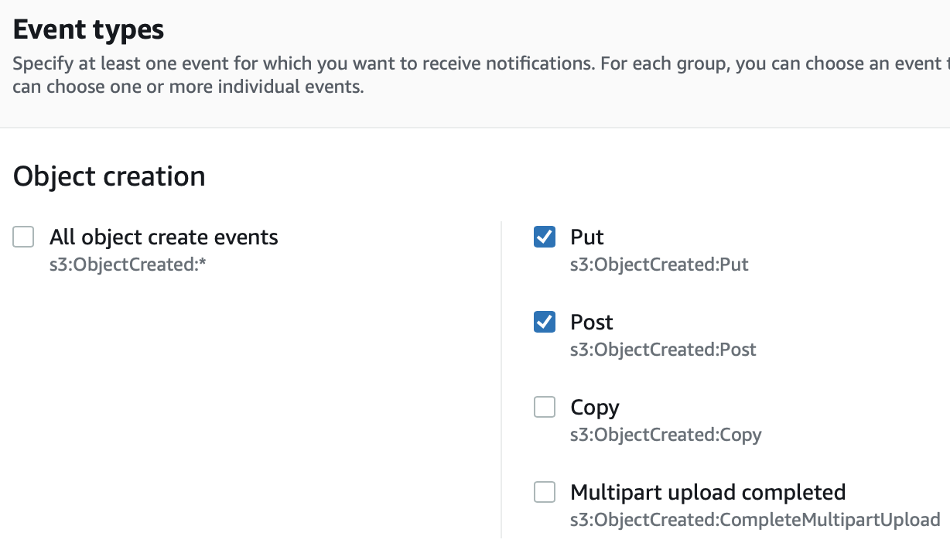Select the s3:ObjectCreated:CompleteMultipartUpload event code
Image resolution: width=950 pixels, height=543 pixels.
754,519
